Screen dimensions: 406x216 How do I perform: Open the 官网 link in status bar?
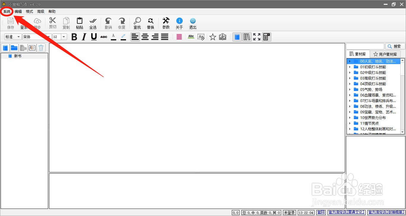click(321, 212)
